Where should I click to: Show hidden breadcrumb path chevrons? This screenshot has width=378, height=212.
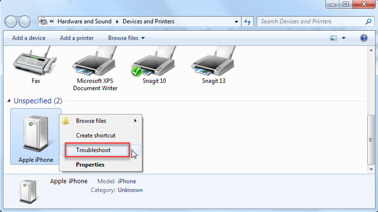click(52, 21)
